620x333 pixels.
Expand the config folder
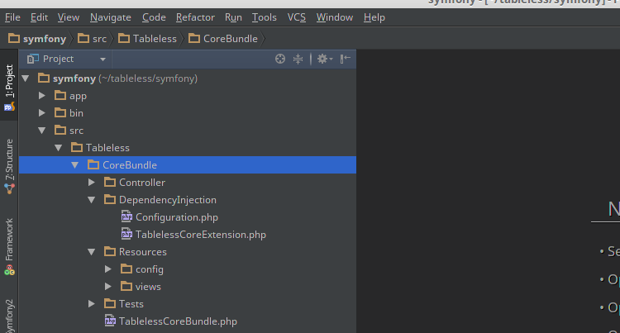[108, 269]
